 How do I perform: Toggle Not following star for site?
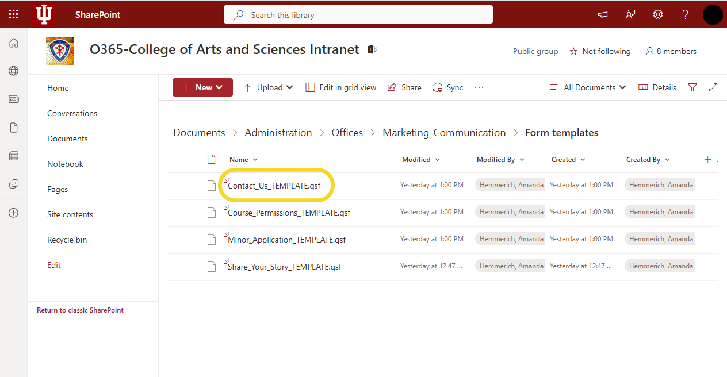point(600,51)
